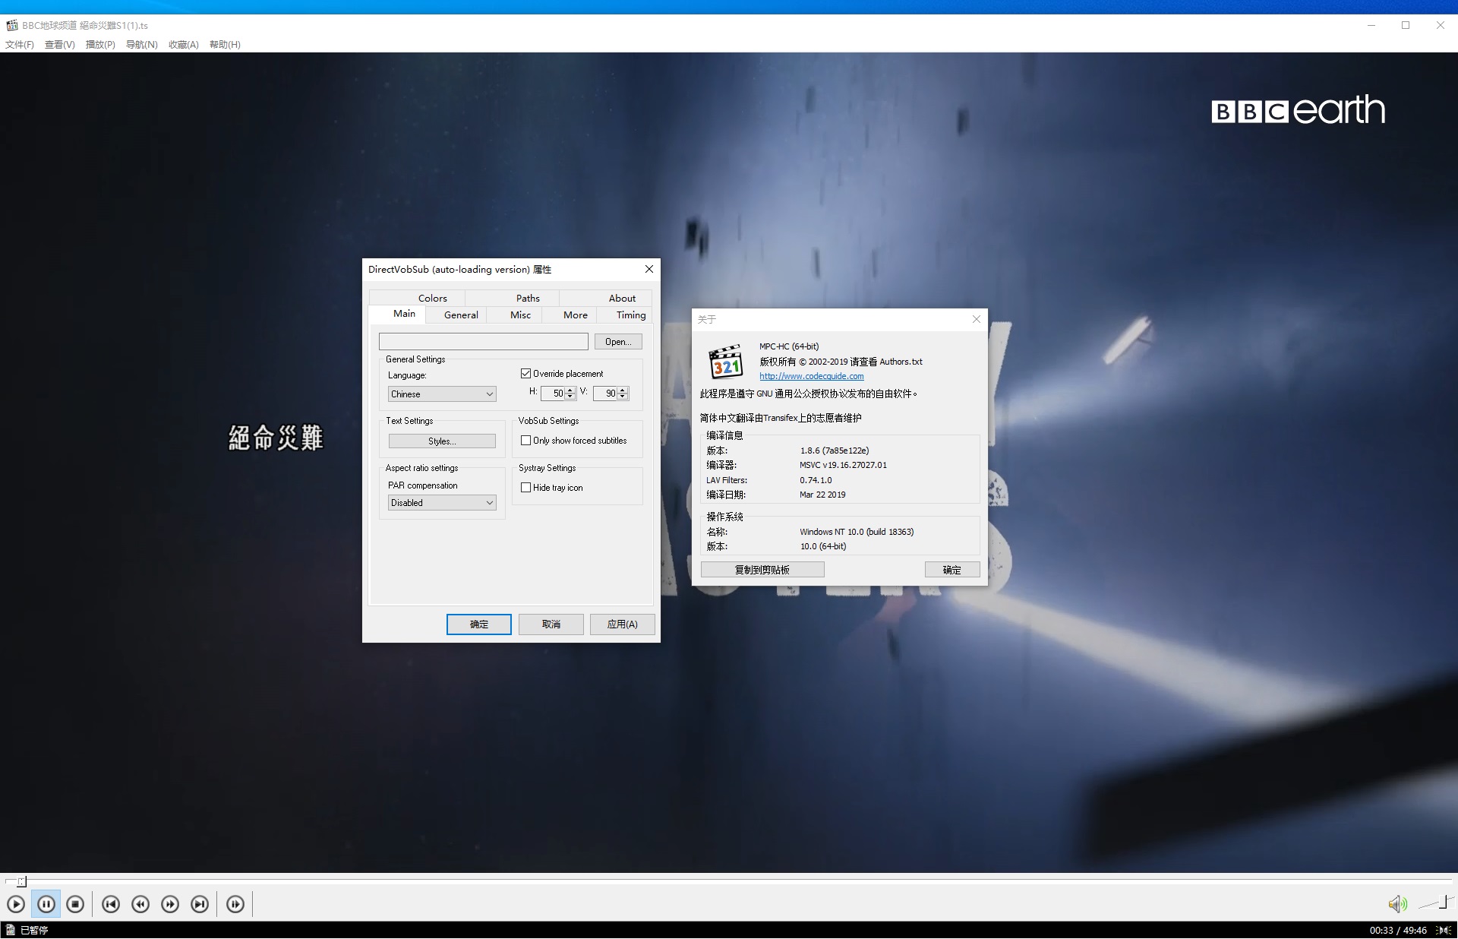Image resolution: width=1458 pixels, height=939 pixels.
Task: Adjust the volume slider
Action: point(1436,903)
